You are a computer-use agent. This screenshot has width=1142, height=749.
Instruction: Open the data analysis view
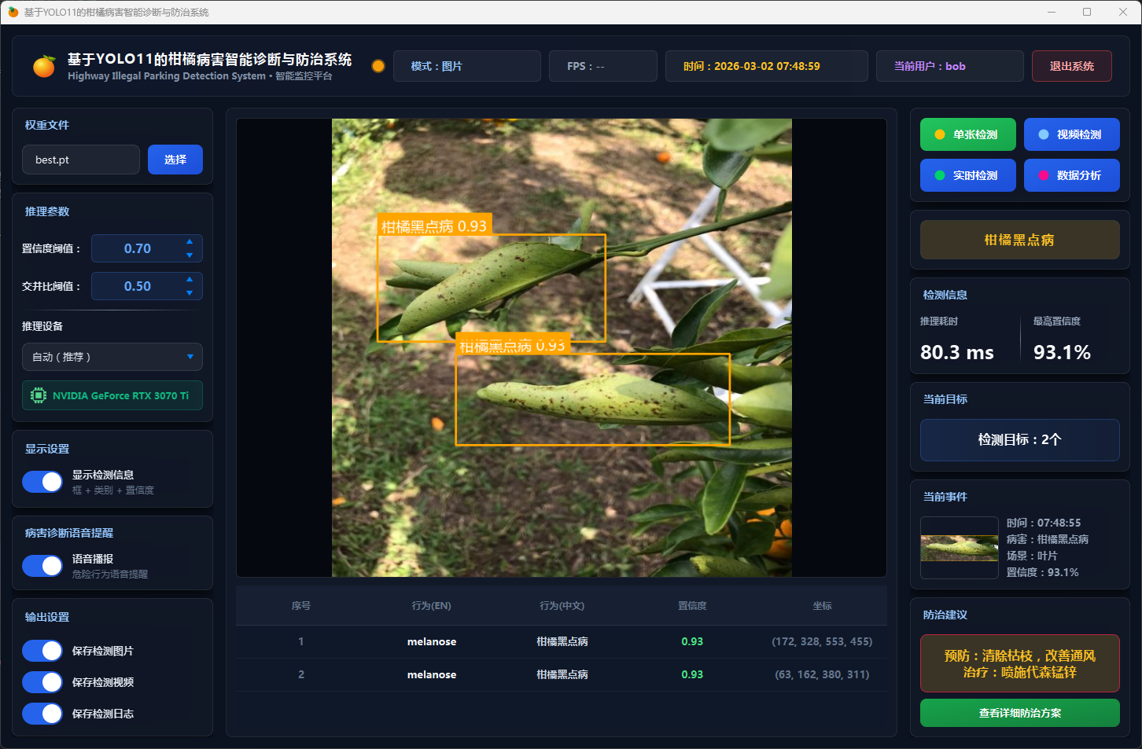coord(1071,175)
